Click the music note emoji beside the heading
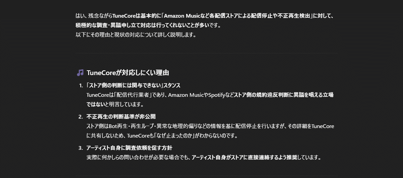This screenshot has height=178, width=403. (80, 73)
